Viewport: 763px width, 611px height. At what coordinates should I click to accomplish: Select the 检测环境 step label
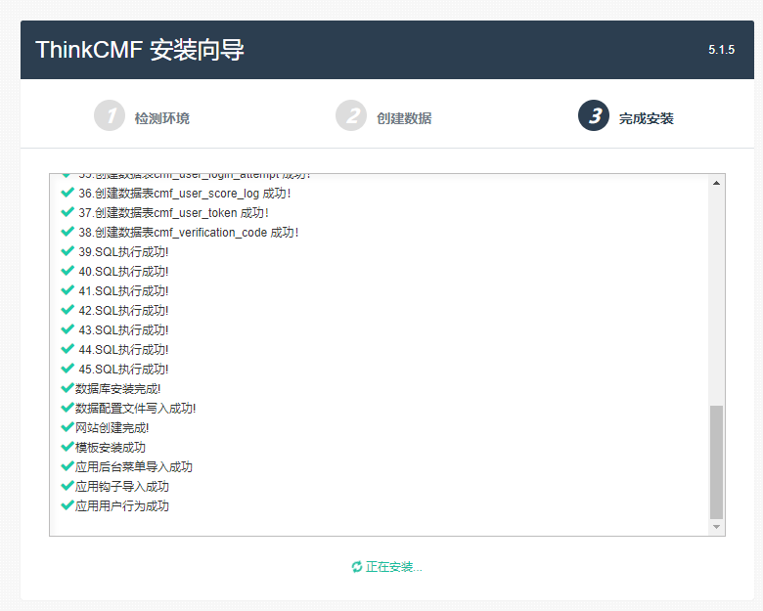pos(162,118)
